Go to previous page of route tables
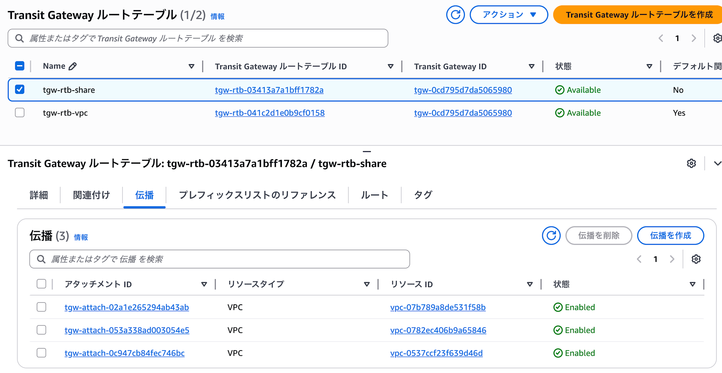722x373 pixels. [661, 38]
